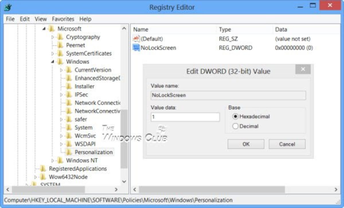Expand the Cryptography tree node
Screen dimensions: 344x208
pos(53,37)
